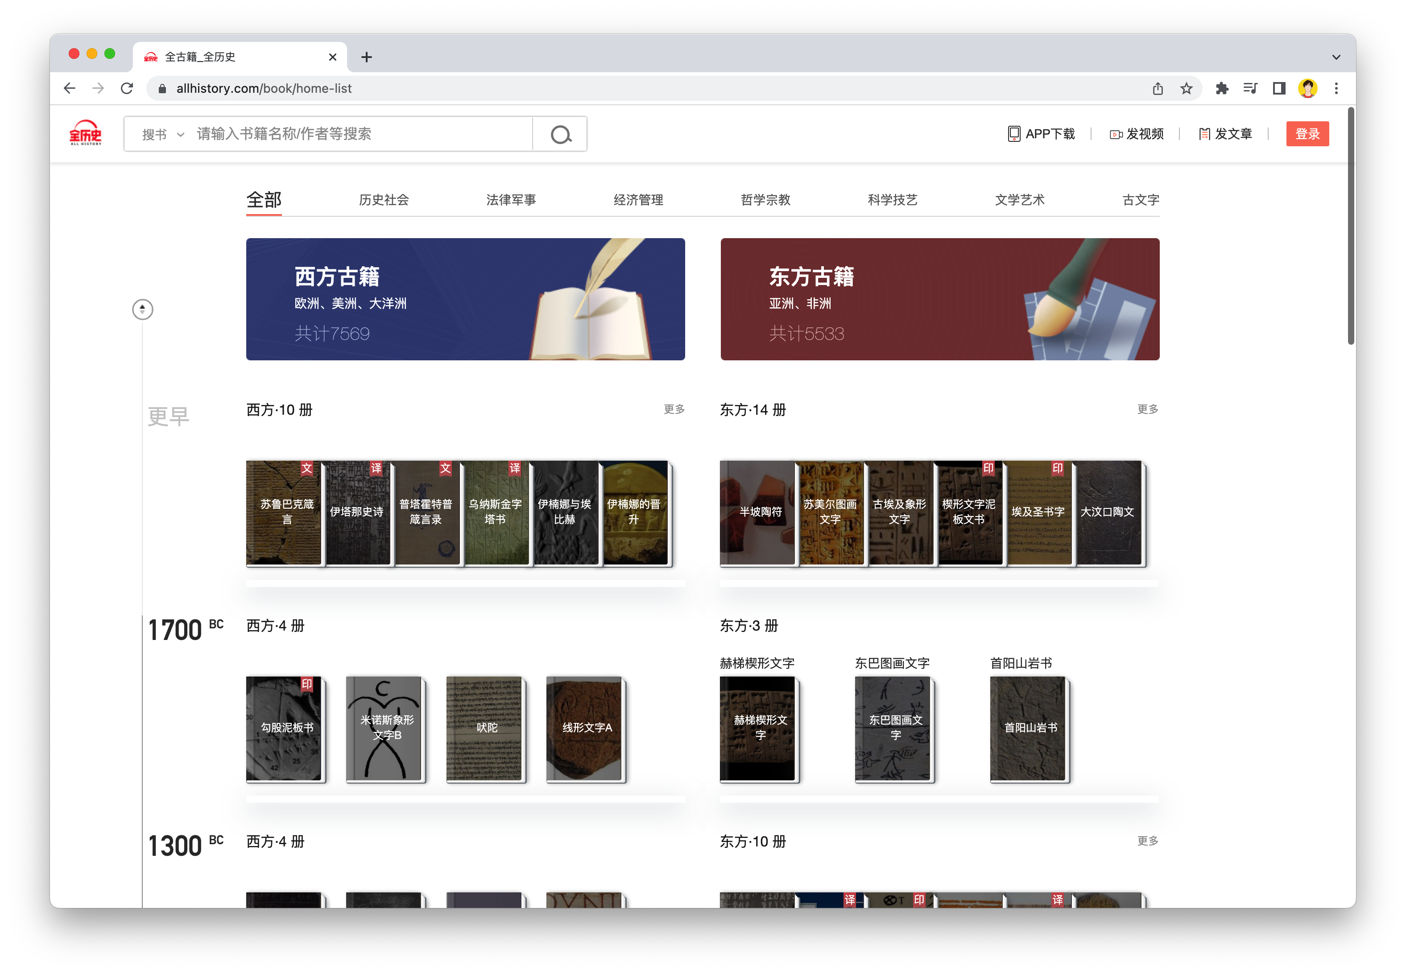This screenshot has height=974, width=1406.
Task: Go back in browser history
Action: point(70,88)
